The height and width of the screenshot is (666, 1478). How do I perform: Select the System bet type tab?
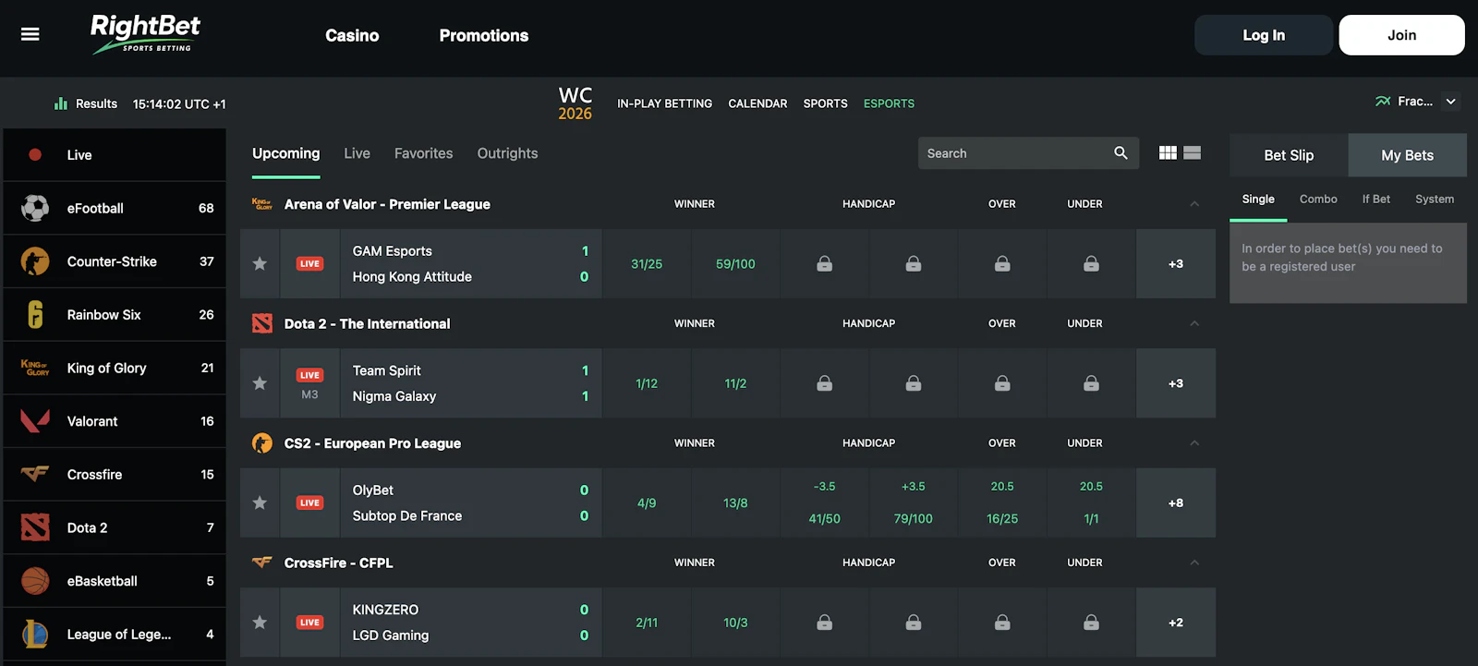coord(1434,199)
